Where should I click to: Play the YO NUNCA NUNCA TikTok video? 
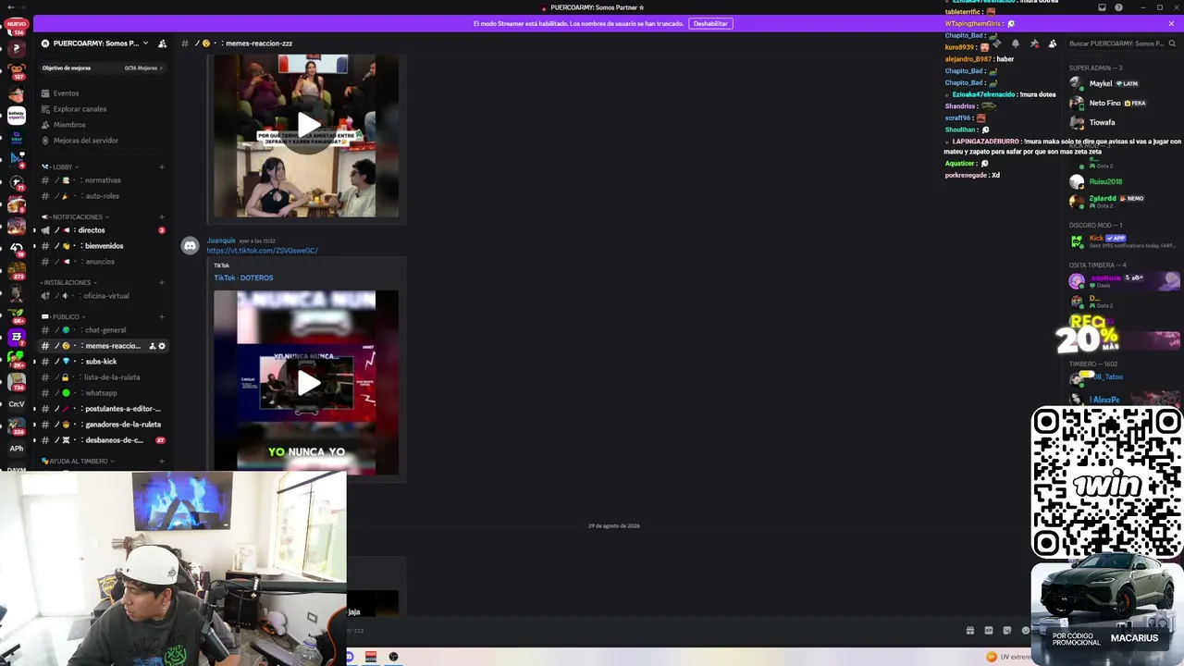pos(308,383)
